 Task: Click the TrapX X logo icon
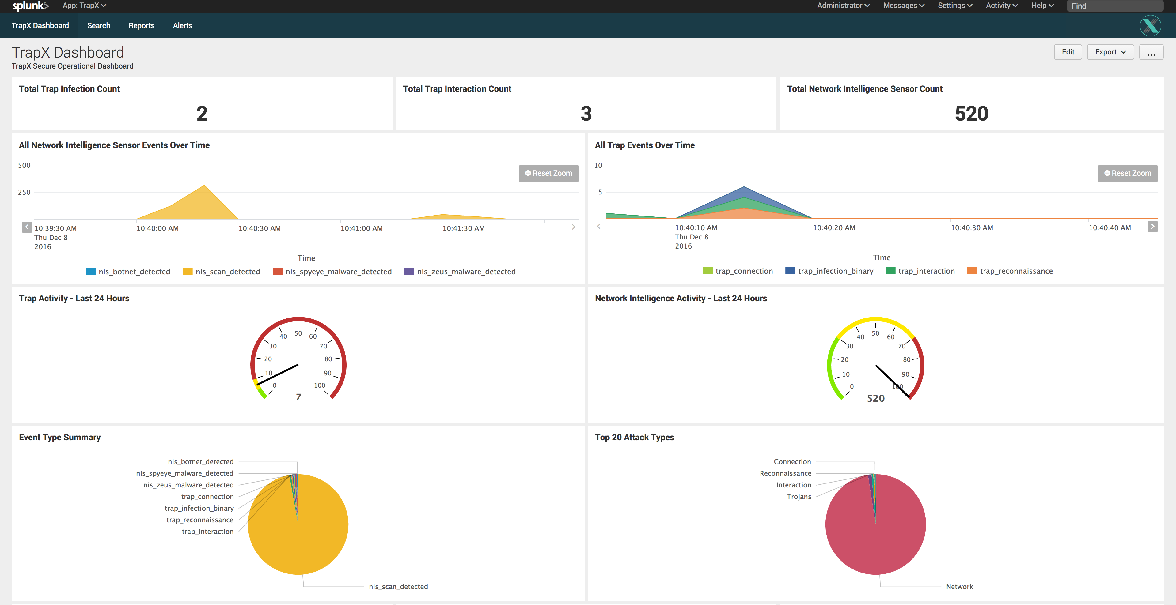click(1151, 25)
